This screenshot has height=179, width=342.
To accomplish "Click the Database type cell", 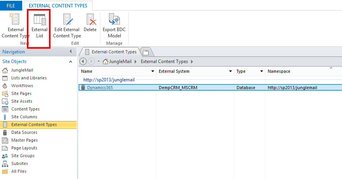I will (x=246, y=88).
